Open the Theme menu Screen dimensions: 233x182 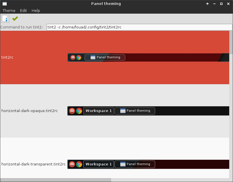coord(9,10)
